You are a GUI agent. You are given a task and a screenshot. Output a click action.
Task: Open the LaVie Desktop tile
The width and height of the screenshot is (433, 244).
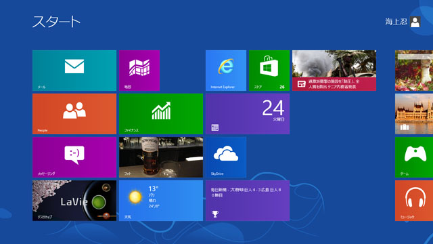(74, 201)
